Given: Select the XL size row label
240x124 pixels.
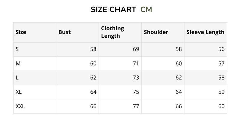Looking at the screenshot, I should (x=18, y=92).
